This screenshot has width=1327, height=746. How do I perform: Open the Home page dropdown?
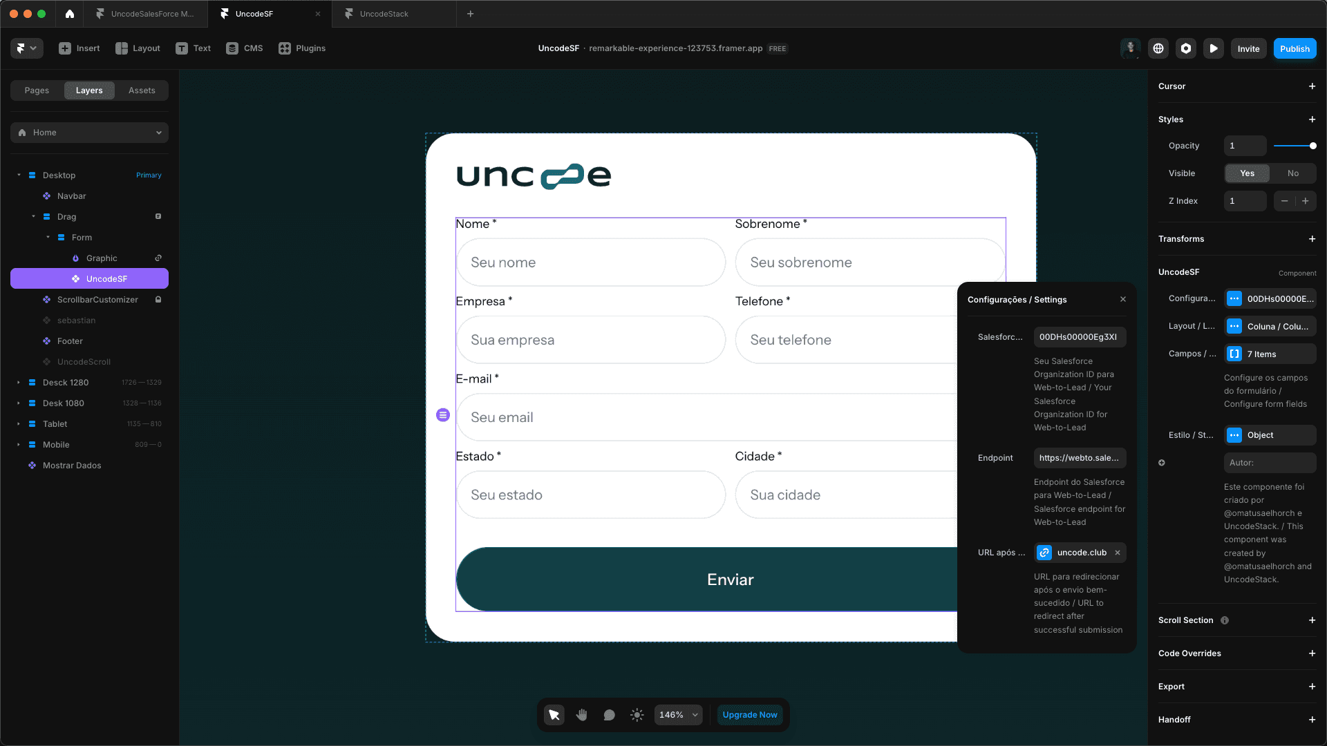click(89, 133)
